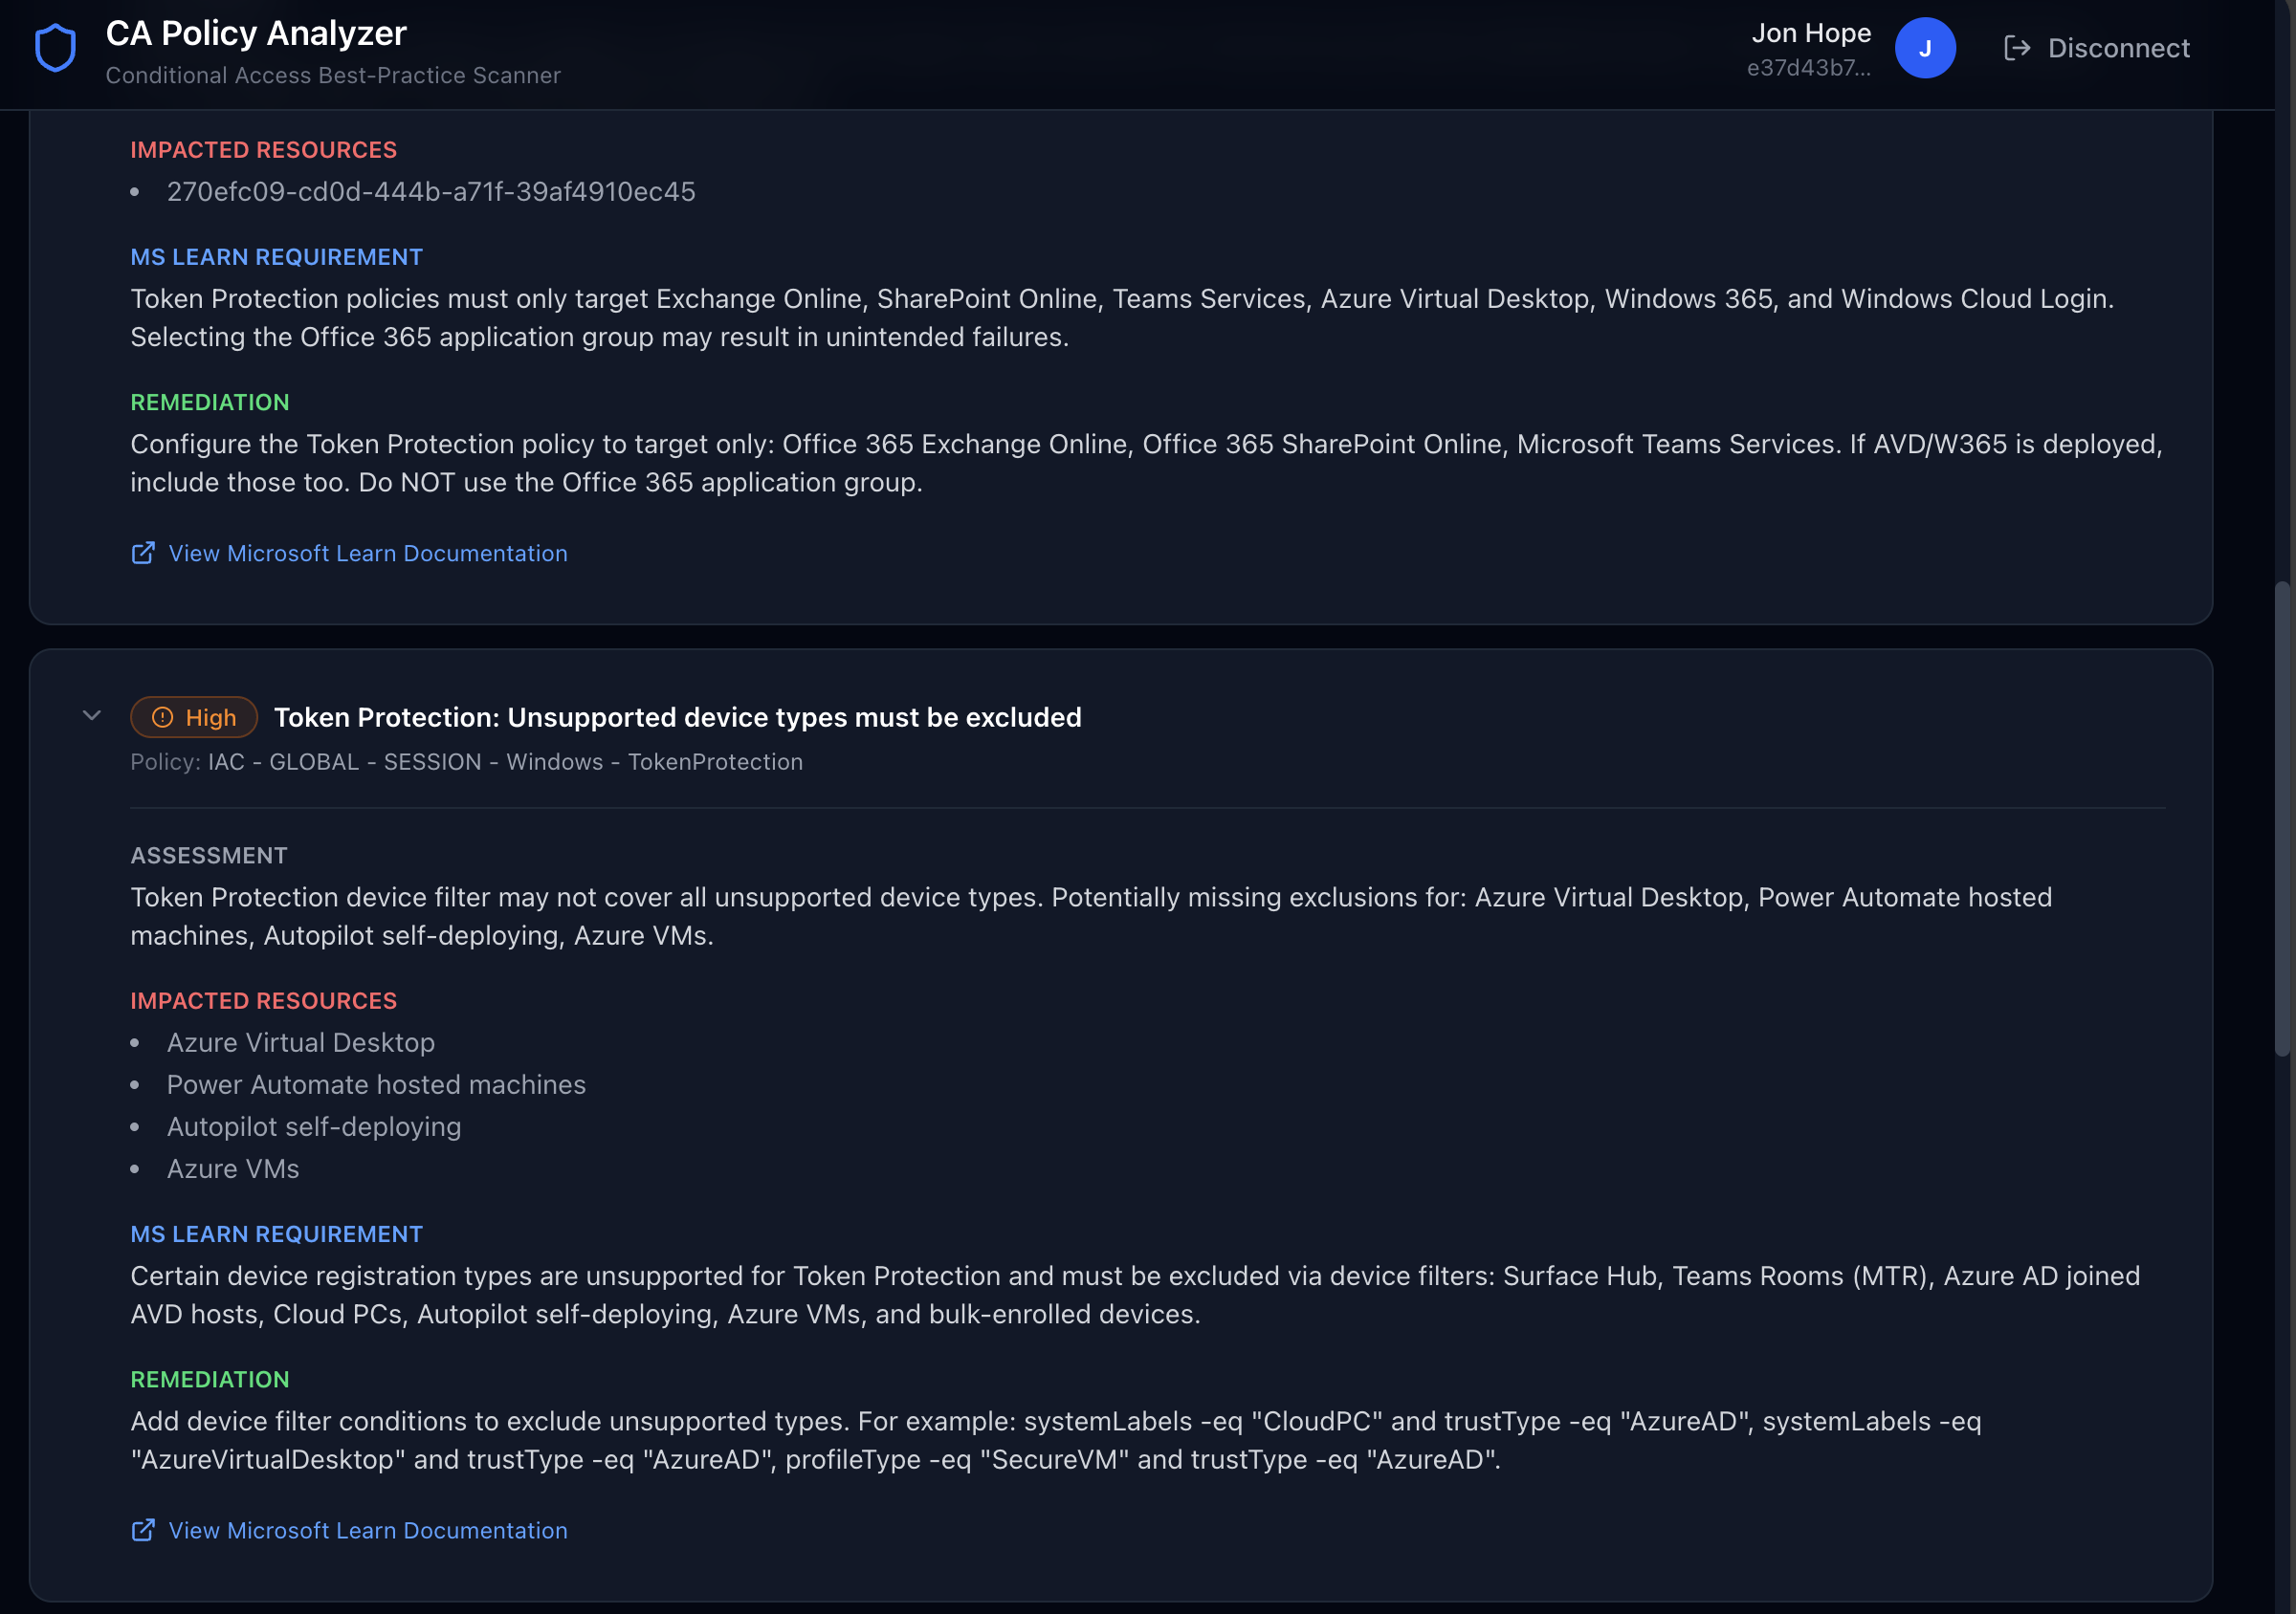Collapse the Token Protection unsupported devices finding
This screenshot has height=1614, width=2296.
[92, 715]
